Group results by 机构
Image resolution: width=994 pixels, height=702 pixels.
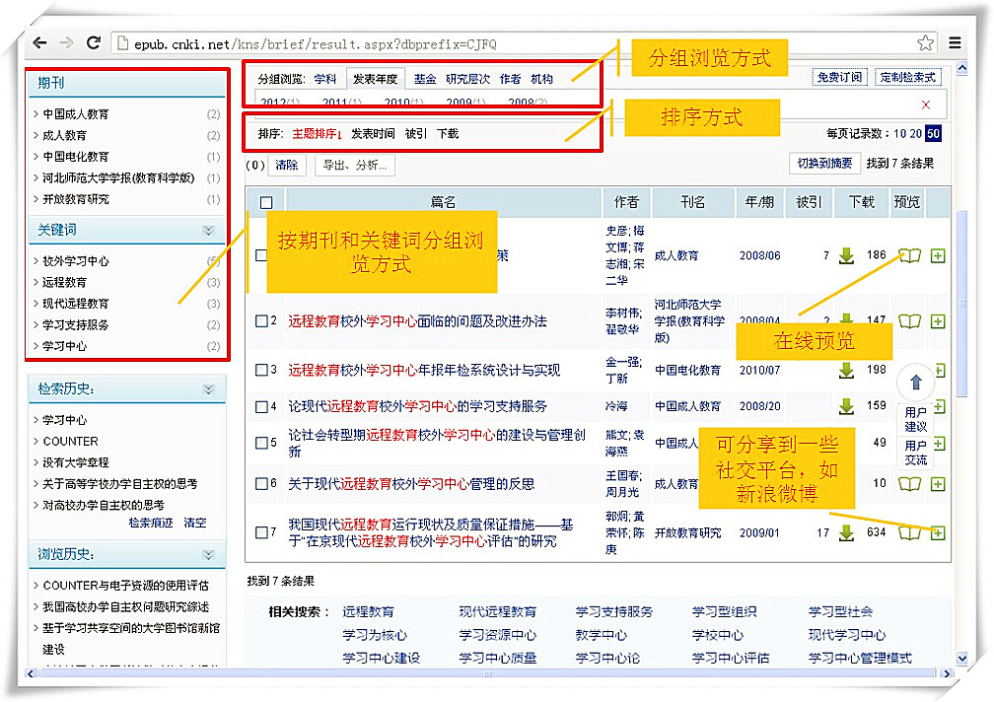[541, 79]
